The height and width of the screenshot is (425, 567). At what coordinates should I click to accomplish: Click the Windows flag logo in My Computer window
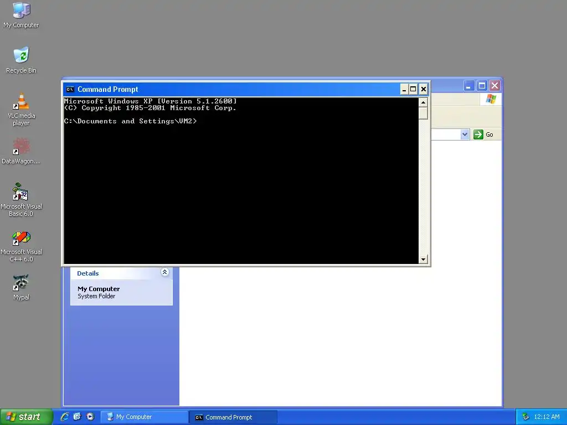(491, 99)
